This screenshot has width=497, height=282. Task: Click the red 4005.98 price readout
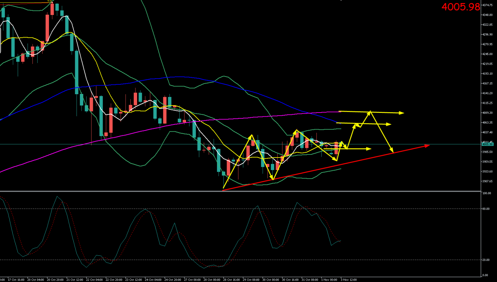coord(460,7)
